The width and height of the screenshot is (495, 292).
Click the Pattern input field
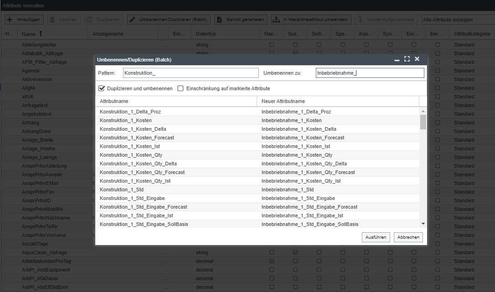[x=191, y=73]
